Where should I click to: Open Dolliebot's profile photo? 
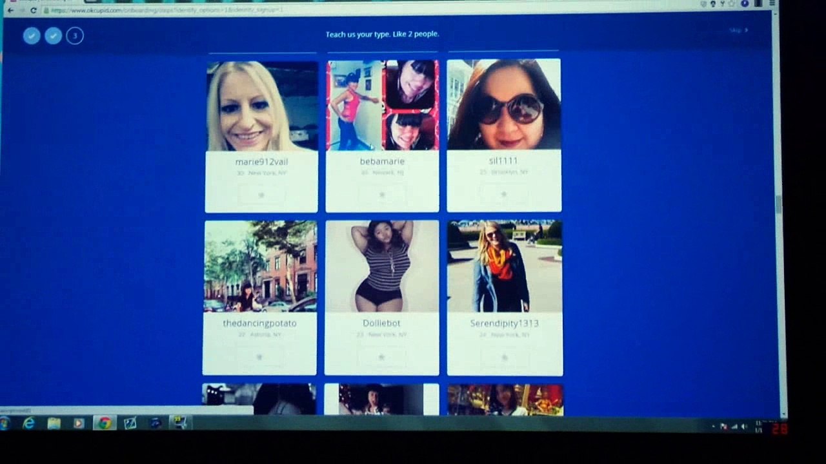(x=382, y=267)
